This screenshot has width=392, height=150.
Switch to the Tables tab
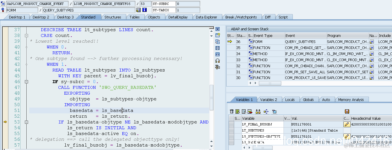point(135,17)
